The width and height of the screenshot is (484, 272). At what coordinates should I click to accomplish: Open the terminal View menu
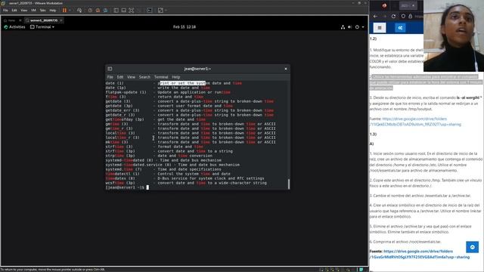pyautogui.click(x=131, y=77)
